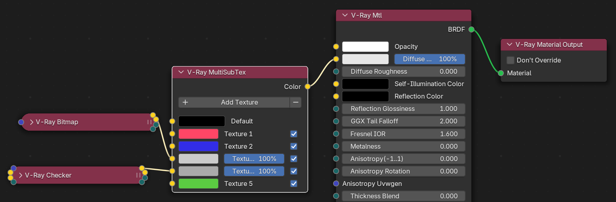The image size is (616, 202).
Task: Click the third texture 100% multiplier slider
Action: pyautogui.click(x=254, y=159)
